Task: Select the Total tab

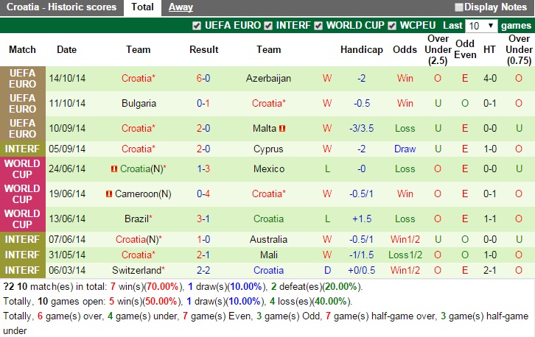Action: pyautogui.click(x=142, y=7)
